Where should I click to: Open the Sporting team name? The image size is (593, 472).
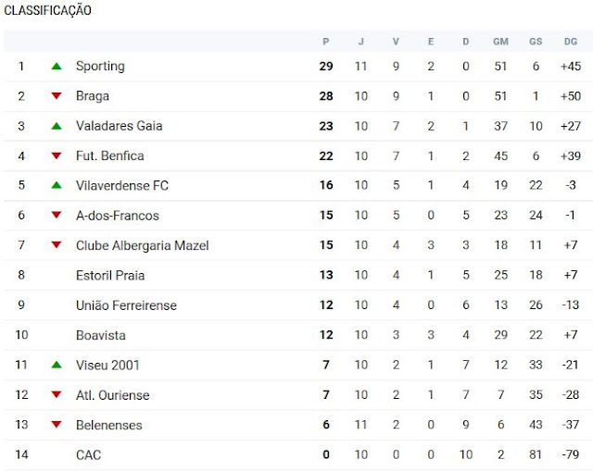coord(100,66)
